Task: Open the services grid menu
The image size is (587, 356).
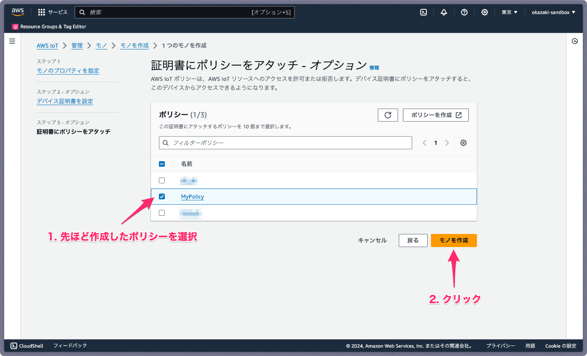Action: click(52, 12)
